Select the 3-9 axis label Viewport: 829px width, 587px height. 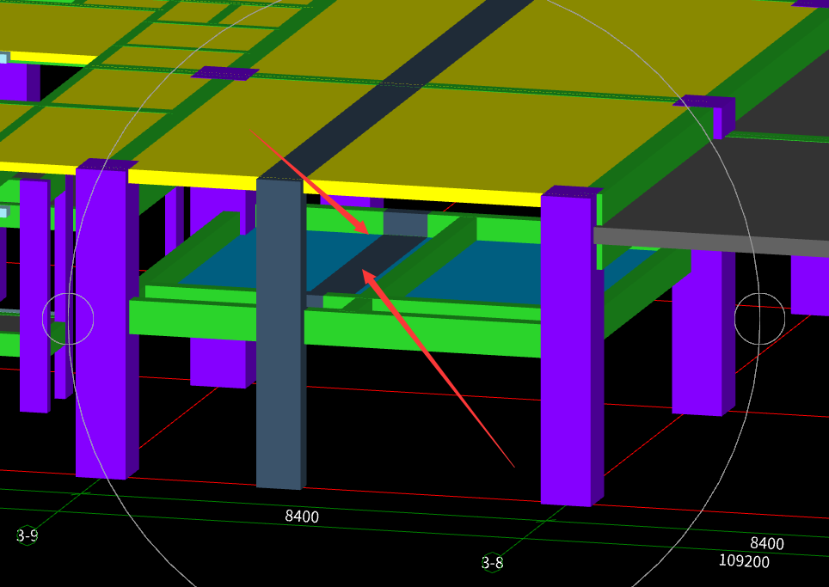tap(27, 535)
